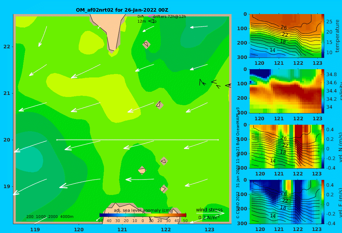Click the black drifter track arrow near 21.2N 122.9E
This screenshot has height=233, width=342.
tap(202, 82)
